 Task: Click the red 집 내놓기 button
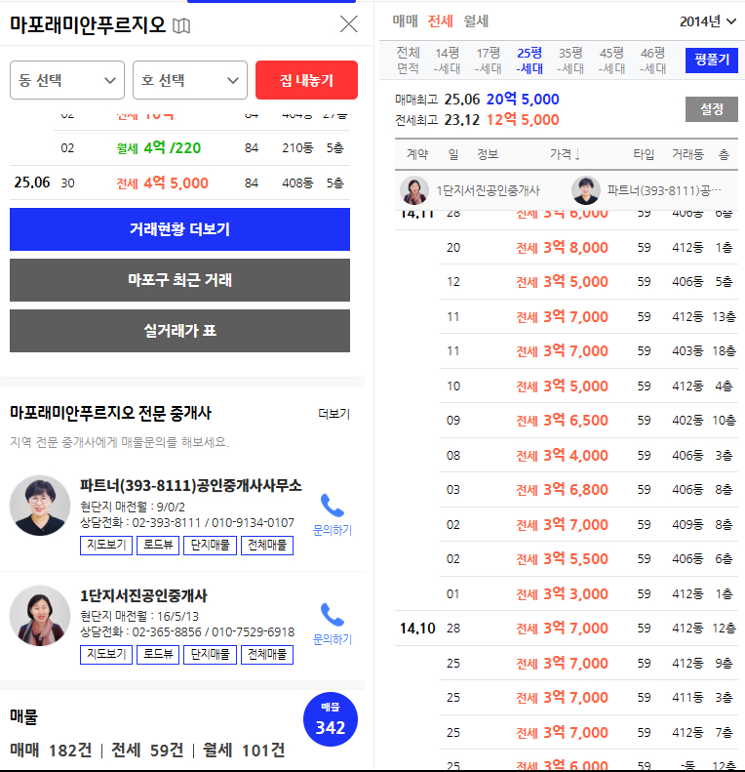point(306,80)
